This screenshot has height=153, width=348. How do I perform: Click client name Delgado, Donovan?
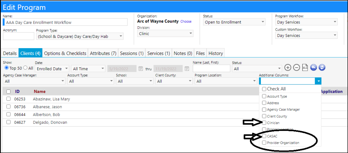50,122
